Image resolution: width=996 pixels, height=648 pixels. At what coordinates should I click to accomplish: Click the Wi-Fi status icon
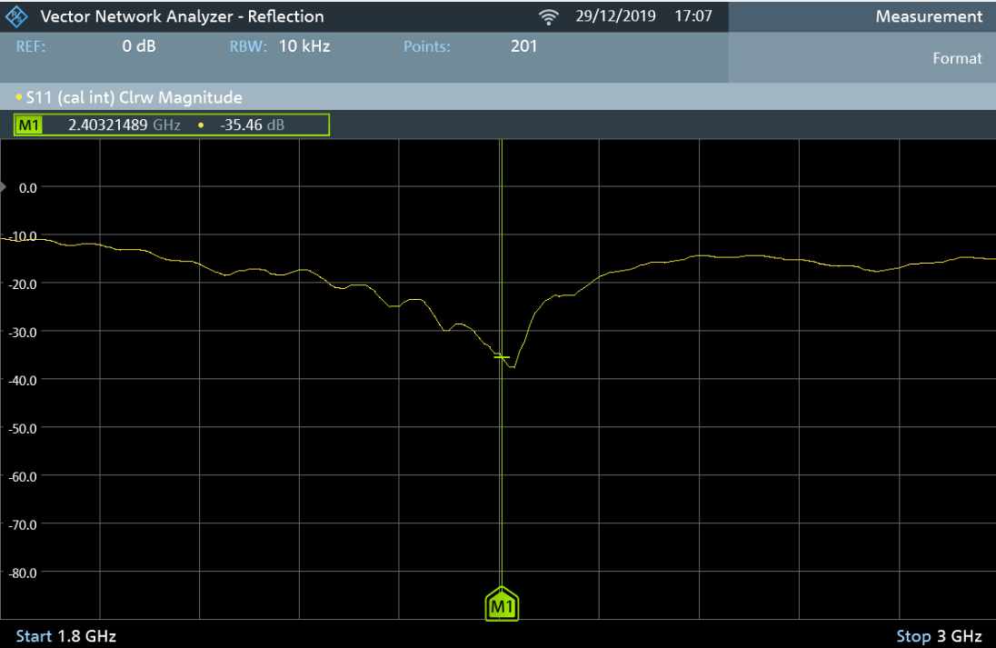click(x=548, y=17)
